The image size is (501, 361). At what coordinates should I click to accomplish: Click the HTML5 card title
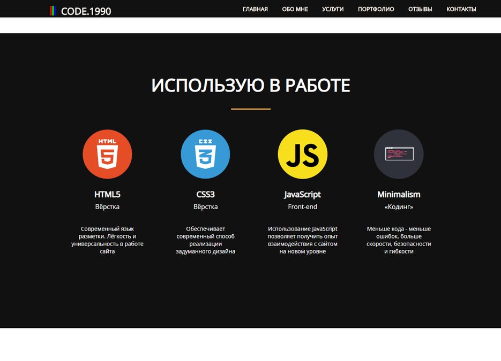[x=107, y=195]
